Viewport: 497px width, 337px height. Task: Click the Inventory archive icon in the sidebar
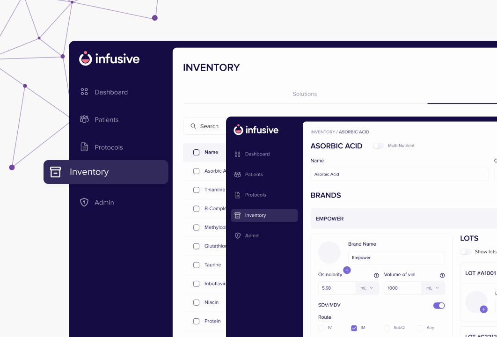coord(56,172)
